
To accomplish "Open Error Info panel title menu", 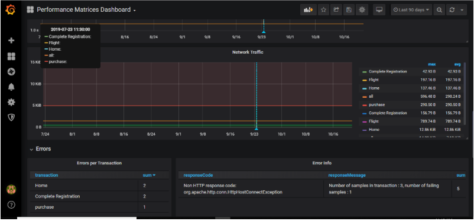I will [x=322, y=163].
